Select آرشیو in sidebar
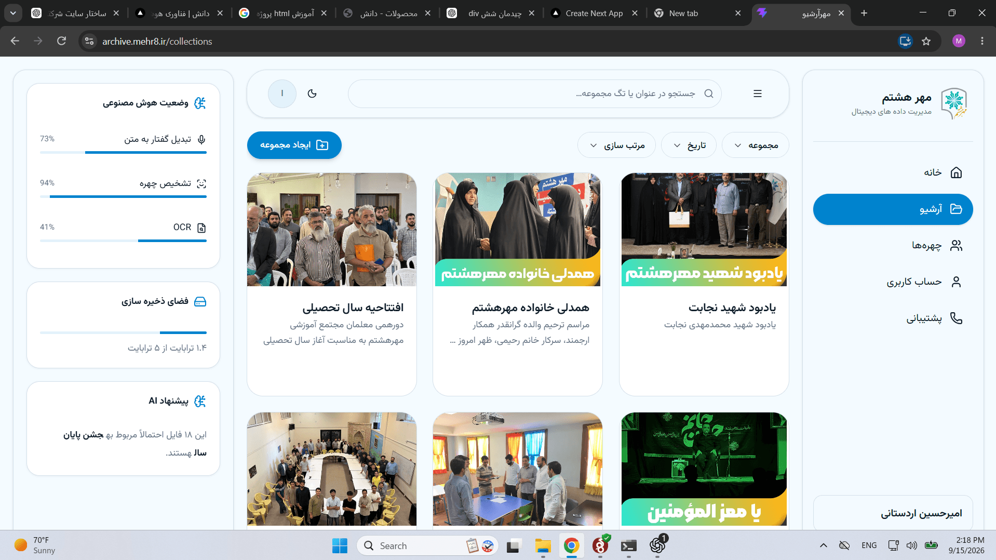This screenshot has width=996, height=560. [x=893, y=209]
